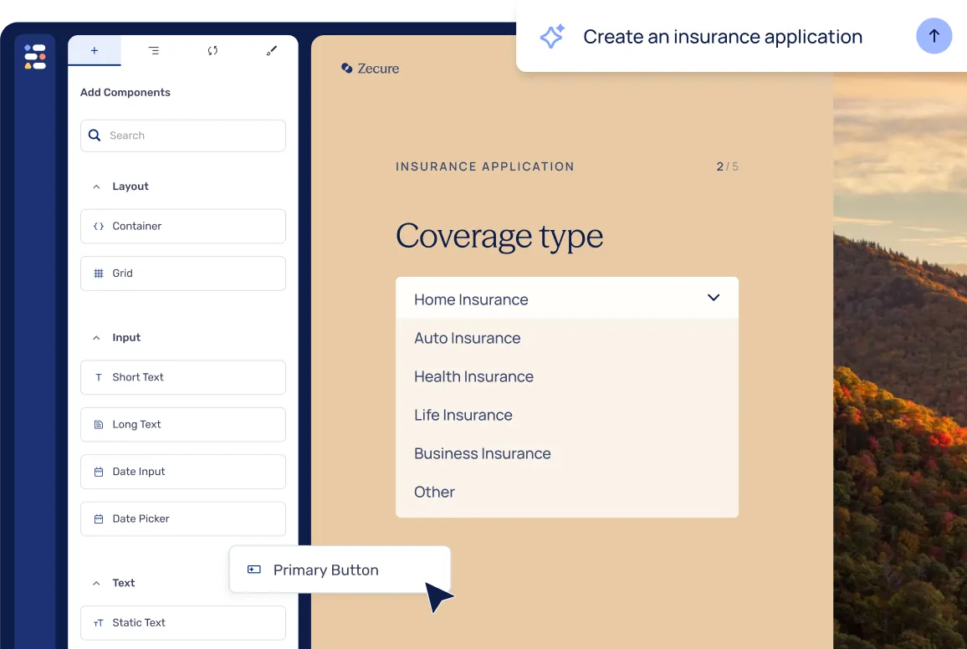The image size is (967, 649).
Task: Submit the AI prompt with arrow button
Action: (934, 36)
